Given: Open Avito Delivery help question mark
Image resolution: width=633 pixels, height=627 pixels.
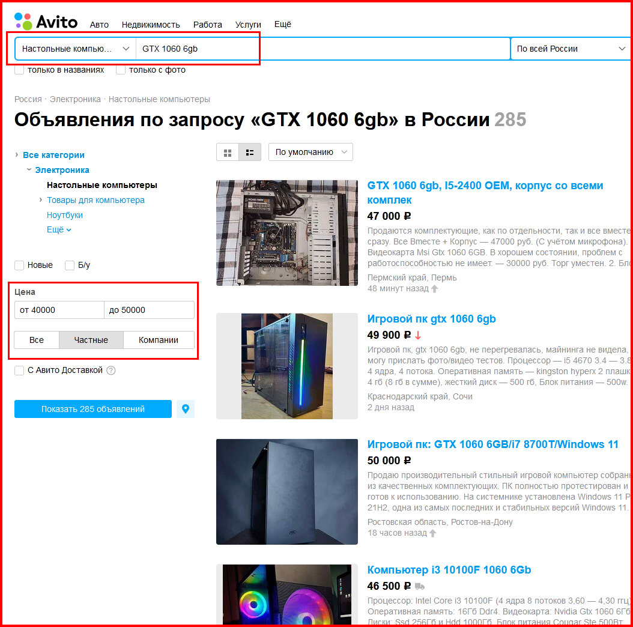Looking at the screenshot, I should [111, 370].
